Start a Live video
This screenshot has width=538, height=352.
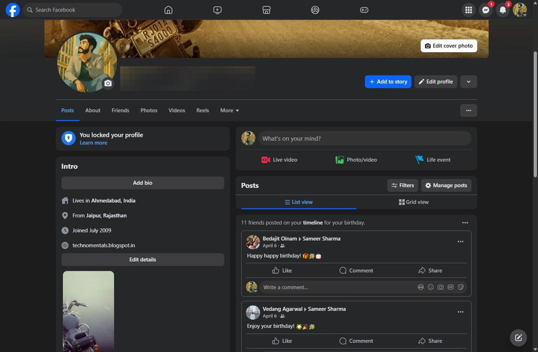(x=279, y=160)
